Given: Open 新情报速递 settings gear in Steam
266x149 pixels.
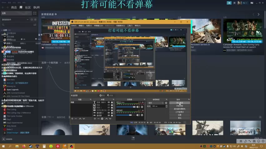Looking at the screenshot, I should coord(56,14).
